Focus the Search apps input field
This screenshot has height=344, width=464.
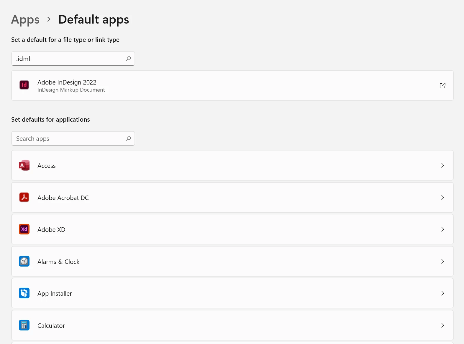coord(73,138)
